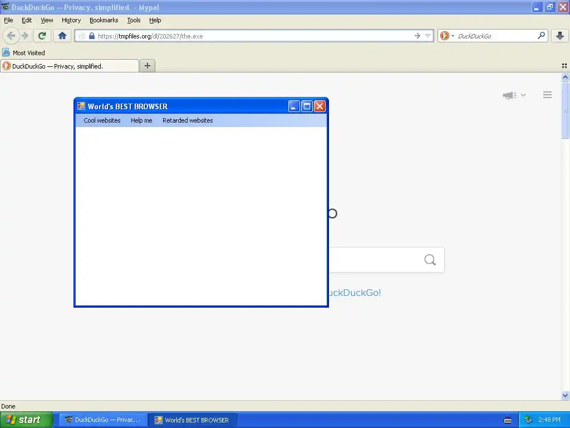Open the Windows start menu

coord(27,420)
